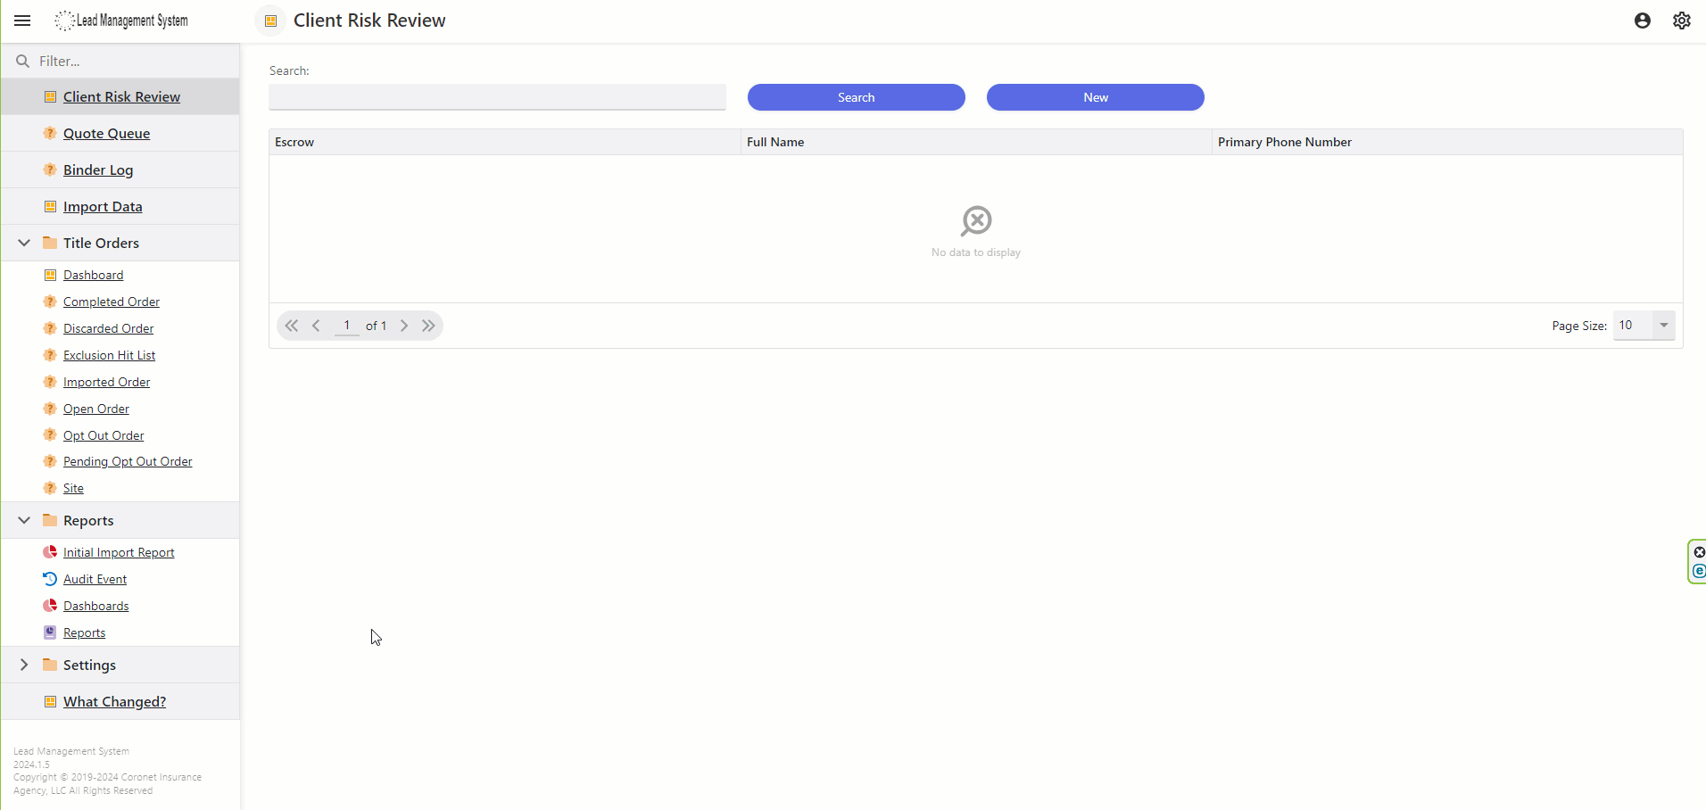The width and height of the screenshot is (1706, 810).
Task: Open the user account profile icon
Action: (1642, 21)
